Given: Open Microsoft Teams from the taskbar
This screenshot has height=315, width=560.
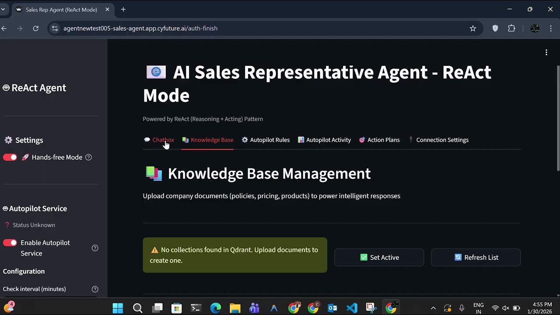Looking at the screenshot, I should click(x=254, y=308).
